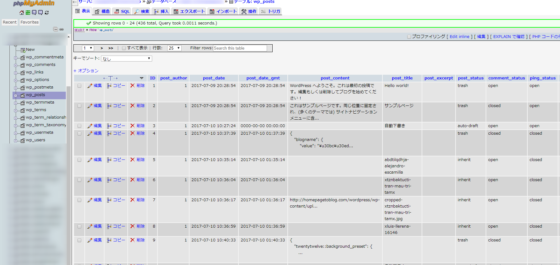Click the navigation panel scroll-up arrow
This screenshot has height=265, width=560.
[68, 37]
